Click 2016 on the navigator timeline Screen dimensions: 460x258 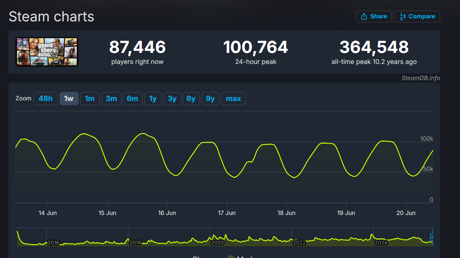[54, 243]
